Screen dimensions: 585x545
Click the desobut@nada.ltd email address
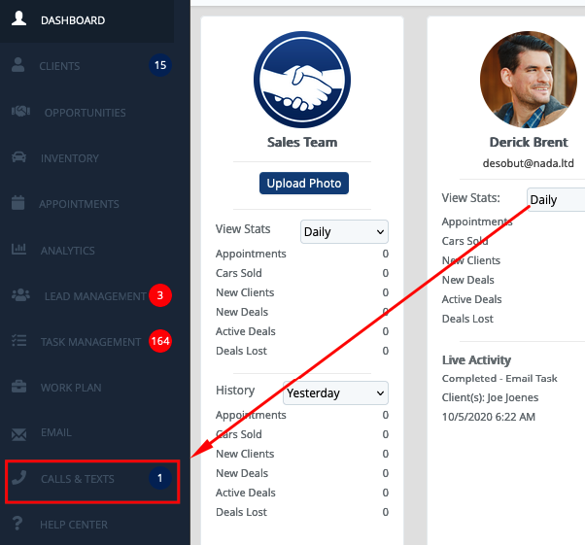(x=529, y=163)
